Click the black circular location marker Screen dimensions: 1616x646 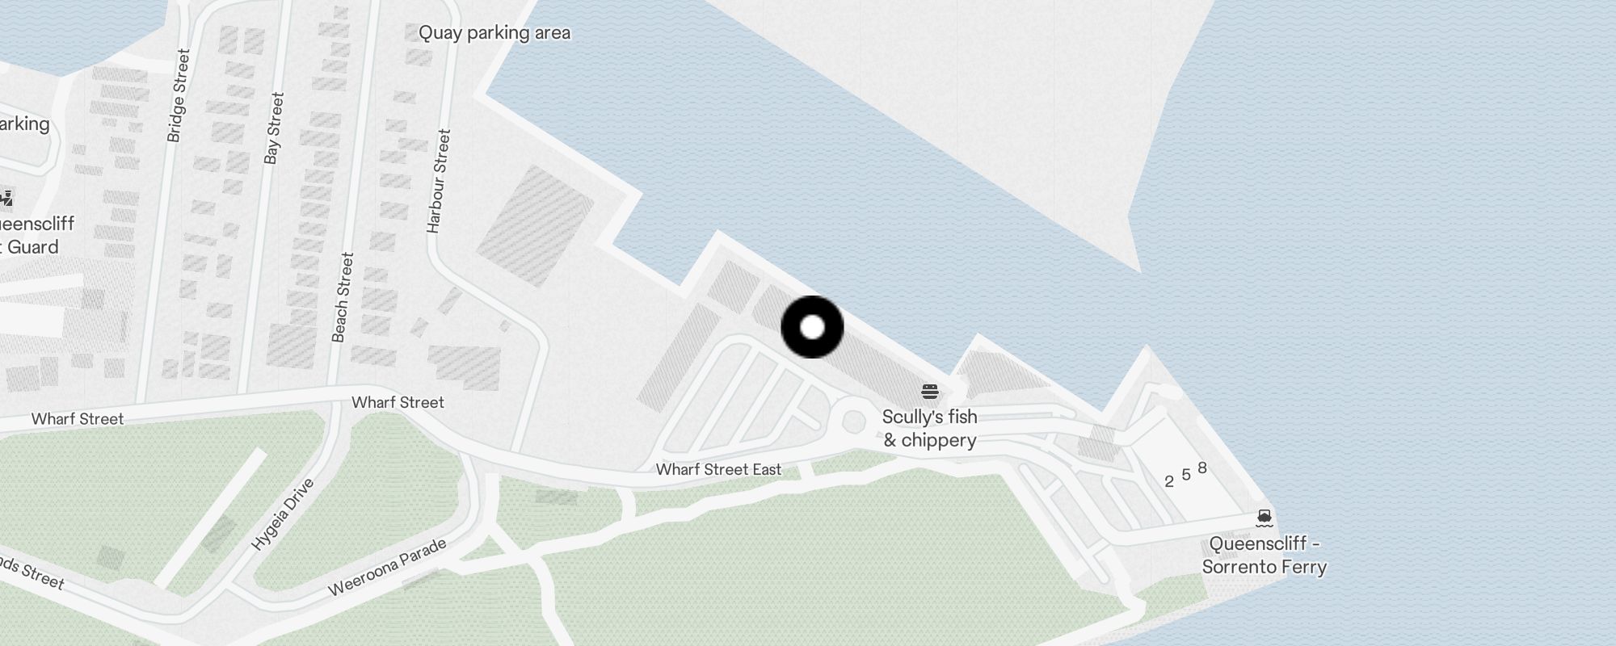tap(812, 327)
